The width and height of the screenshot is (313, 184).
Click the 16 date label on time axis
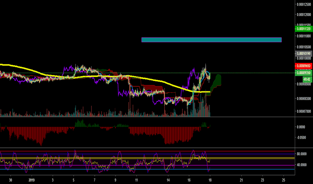(x=189, y=180)
